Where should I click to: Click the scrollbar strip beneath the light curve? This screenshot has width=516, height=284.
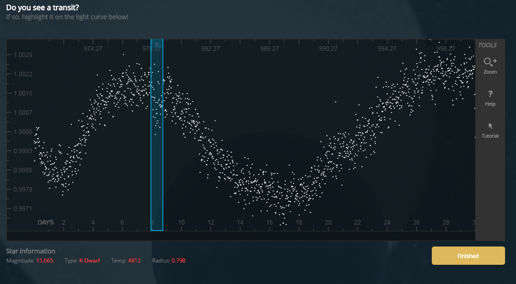[x=241, y=236]
